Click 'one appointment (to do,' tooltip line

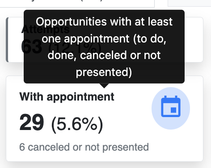click(x=104, y=39)
